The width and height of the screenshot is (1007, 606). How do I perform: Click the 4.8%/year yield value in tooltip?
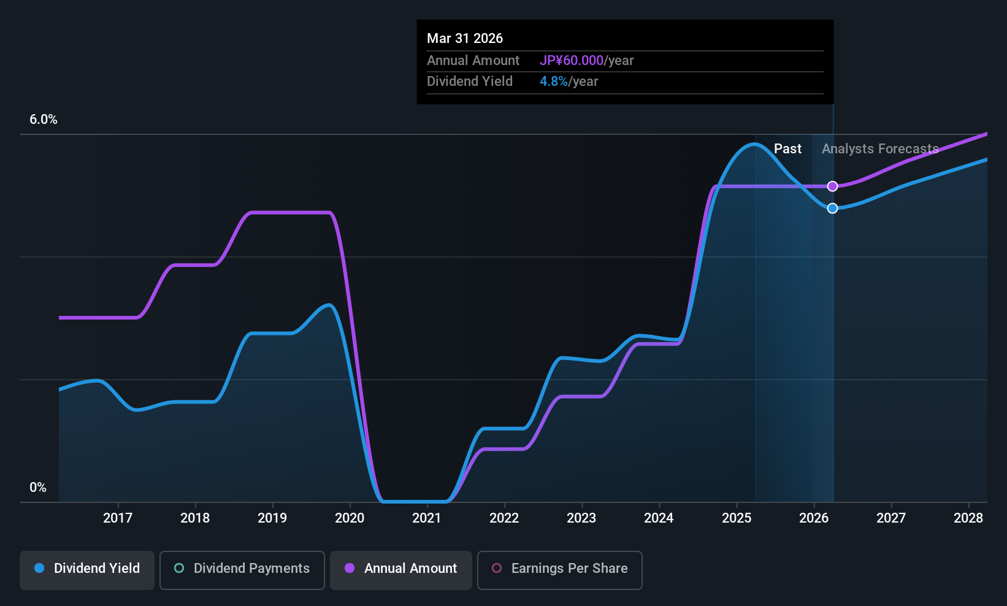coord(569,82)
